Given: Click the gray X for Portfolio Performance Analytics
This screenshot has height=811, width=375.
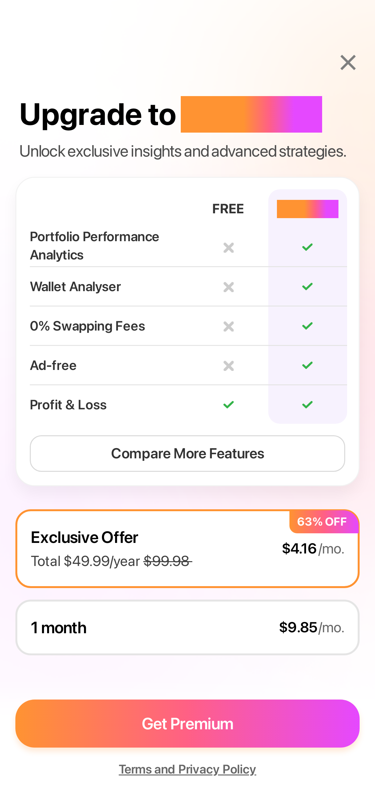Looking at the screenshot, I should pos(229,248).
